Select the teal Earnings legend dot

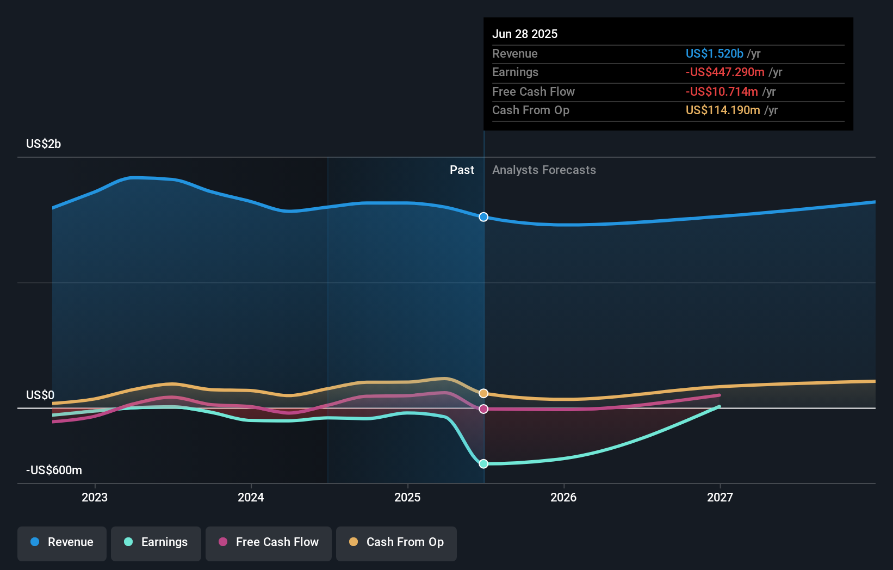pyautogui.click(x=128, y=542)
